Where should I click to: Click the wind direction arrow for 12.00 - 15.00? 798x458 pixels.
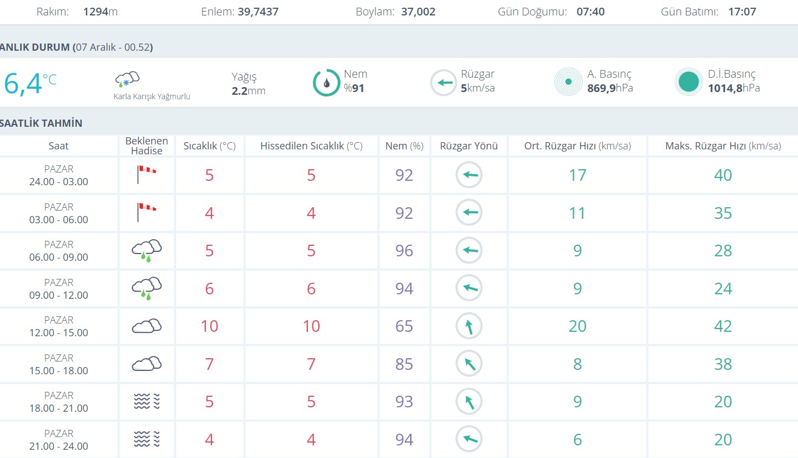click(x=469, y=326)
